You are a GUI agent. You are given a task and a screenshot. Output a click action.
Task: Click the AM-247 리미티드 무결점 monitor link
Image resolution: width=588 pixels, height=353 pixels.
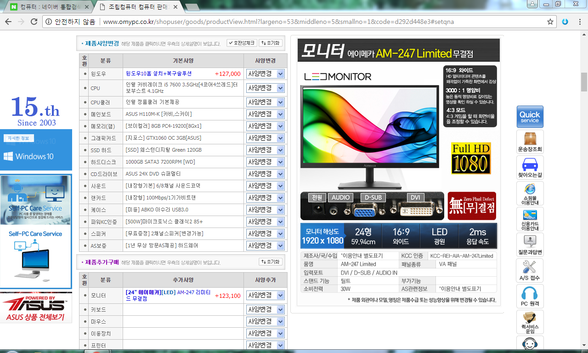(x=168, y=295)
